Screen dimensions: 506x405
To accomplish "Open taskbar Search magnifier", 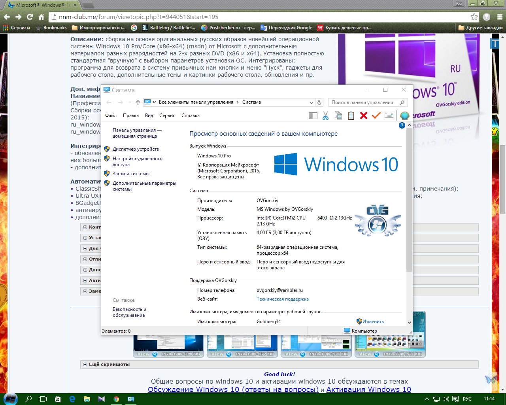I will click(28, 399).
